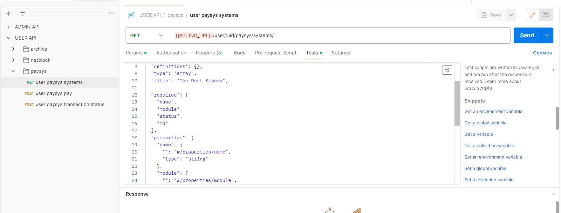
Task: Click the plus icon to create new item
Action: pos(9,13)
